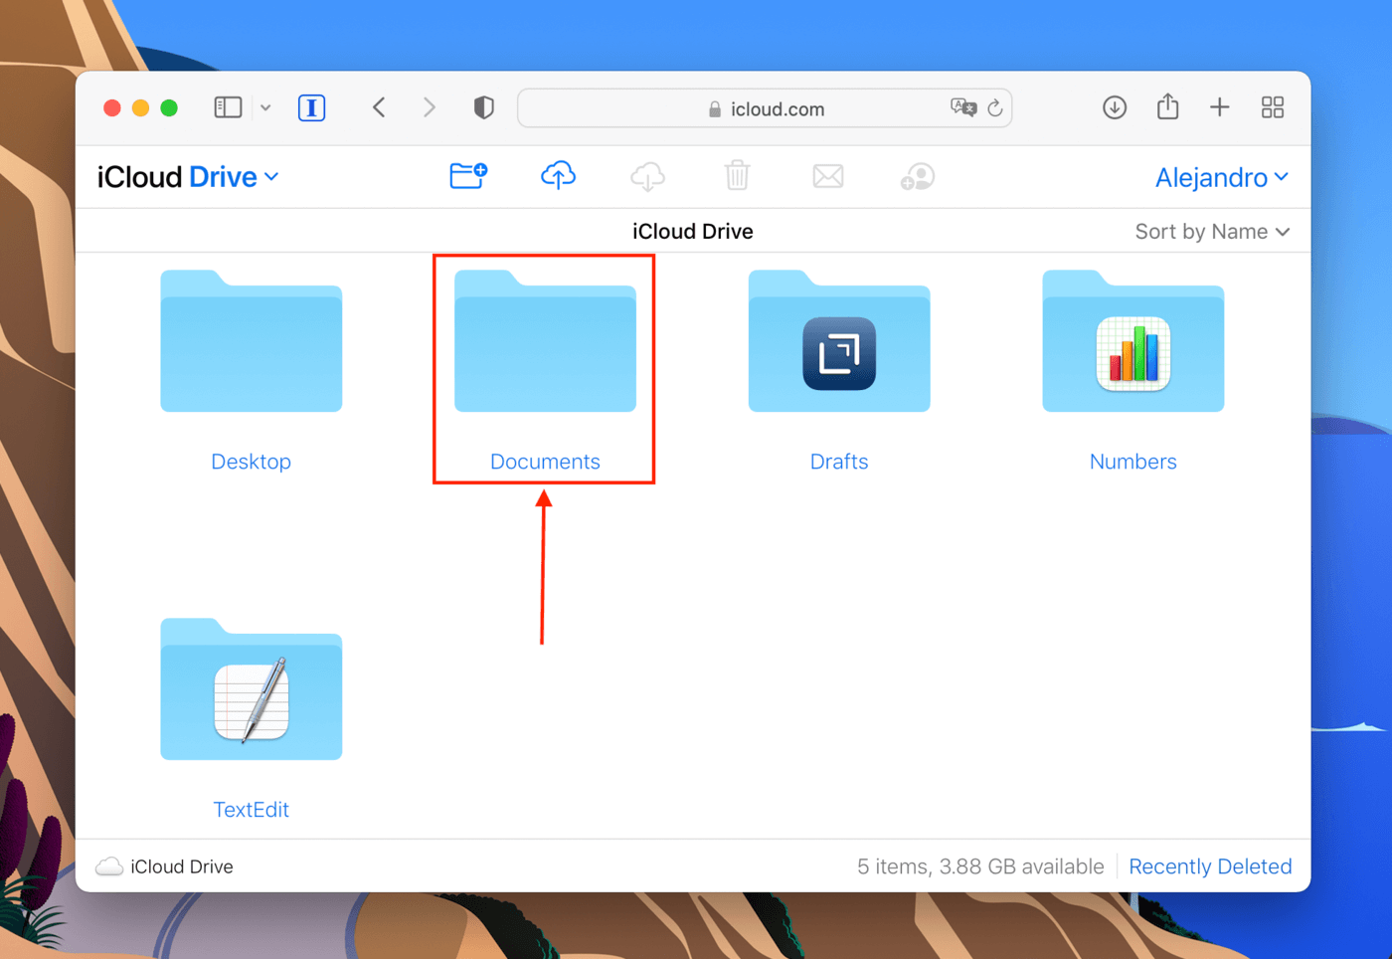The height and width of the screenshot is (959, 1392).
Task: Select the Numbers folder icon
Action: pyautogui.click(x=1133, y=341)
